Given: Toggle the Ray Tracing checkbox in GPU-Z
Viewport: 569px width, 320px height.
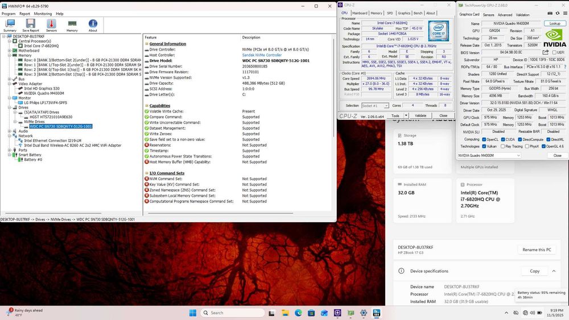Looking at the screenshot, I should [x=502, y=147].
